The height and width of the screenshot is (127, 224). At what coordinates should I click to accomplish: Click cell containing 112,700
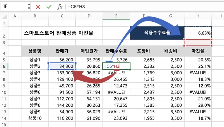click(62, 99)
